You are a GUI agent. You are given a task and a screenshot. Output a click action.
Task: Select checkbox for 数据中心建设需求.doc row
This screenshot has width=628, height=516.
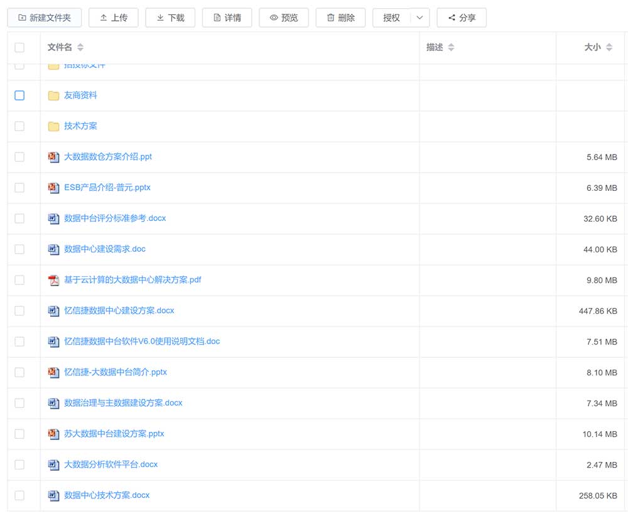pyautogui.click(x=19, y=249)
